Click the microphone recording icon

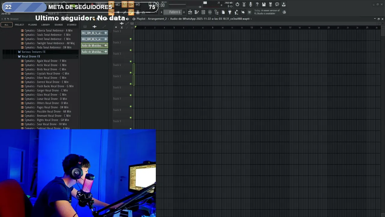[251, 4]
